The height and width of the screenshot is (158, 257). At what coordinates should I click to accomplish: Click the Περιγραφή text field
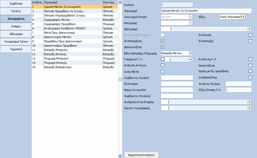(x=206, y=11)
